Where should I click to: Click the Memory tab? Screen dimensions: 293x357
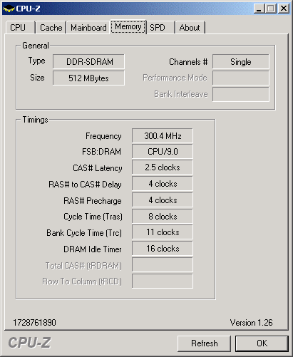128,26
